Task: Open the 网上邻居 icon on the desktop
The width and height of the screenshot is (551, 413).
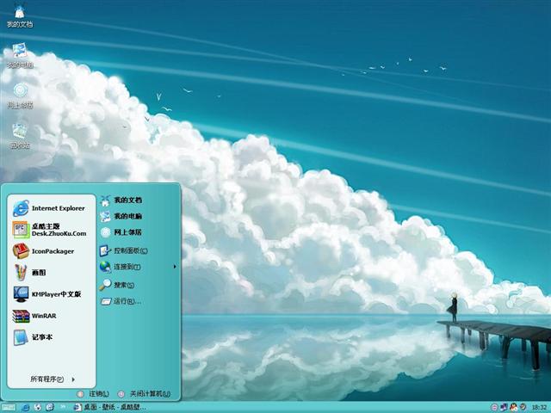Action: pos(20,96)
